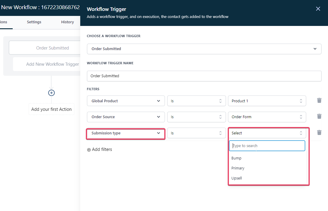Click the plus circle to add action
Screen dimensions: 328x211
[51, 93]
